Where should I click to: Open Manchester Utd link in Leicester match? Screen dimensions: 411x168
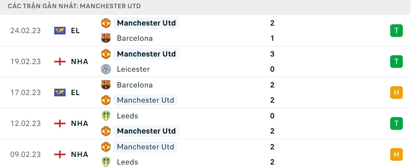pos(146,54)
